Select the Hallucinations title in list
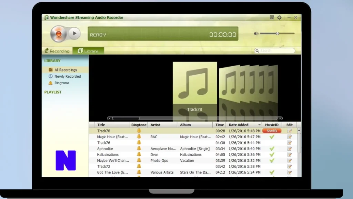This screenshot has height=199, width=353. pyautogui.click(x=108, y=154)
